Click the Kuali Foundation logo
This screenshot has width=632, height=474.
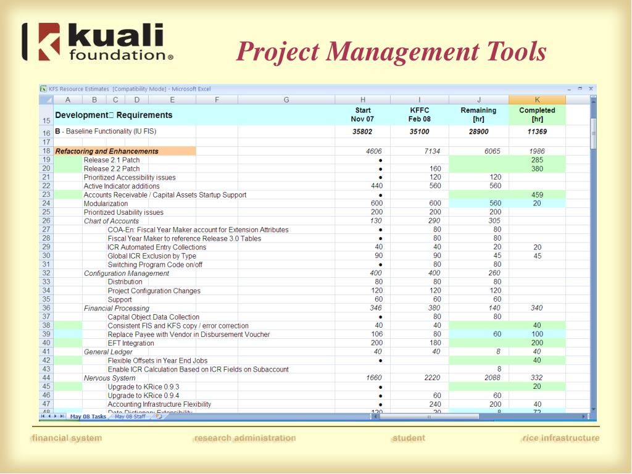click(x=98, y=42)
